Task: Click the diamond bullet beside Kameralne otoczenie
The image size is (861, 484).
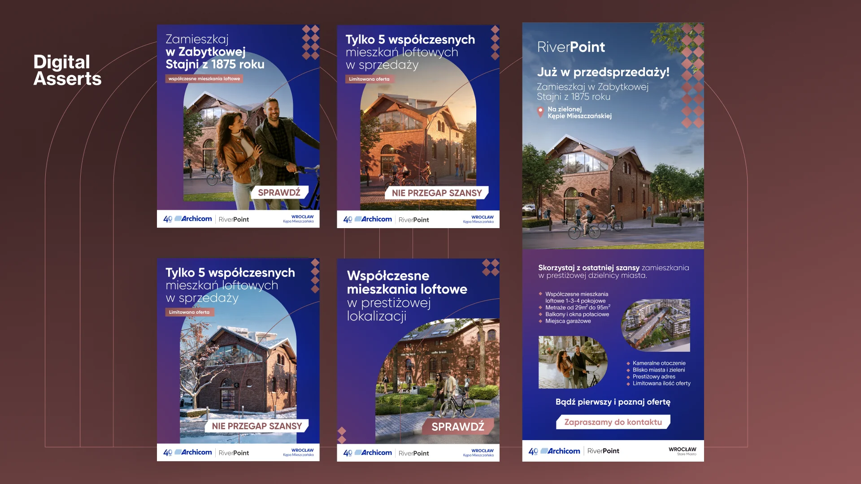Action: (628, 363)
